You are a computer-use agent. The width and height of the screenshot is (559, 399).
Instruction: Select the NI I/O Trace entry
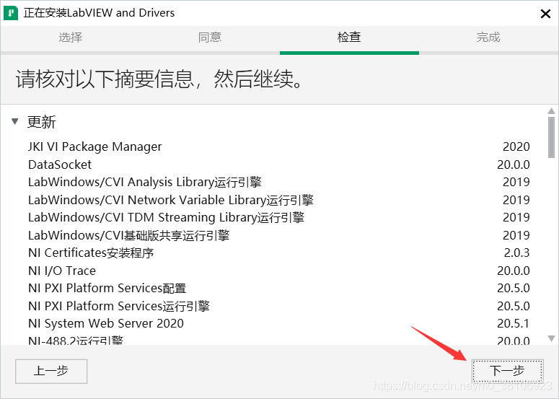click(x=279, y=271)
